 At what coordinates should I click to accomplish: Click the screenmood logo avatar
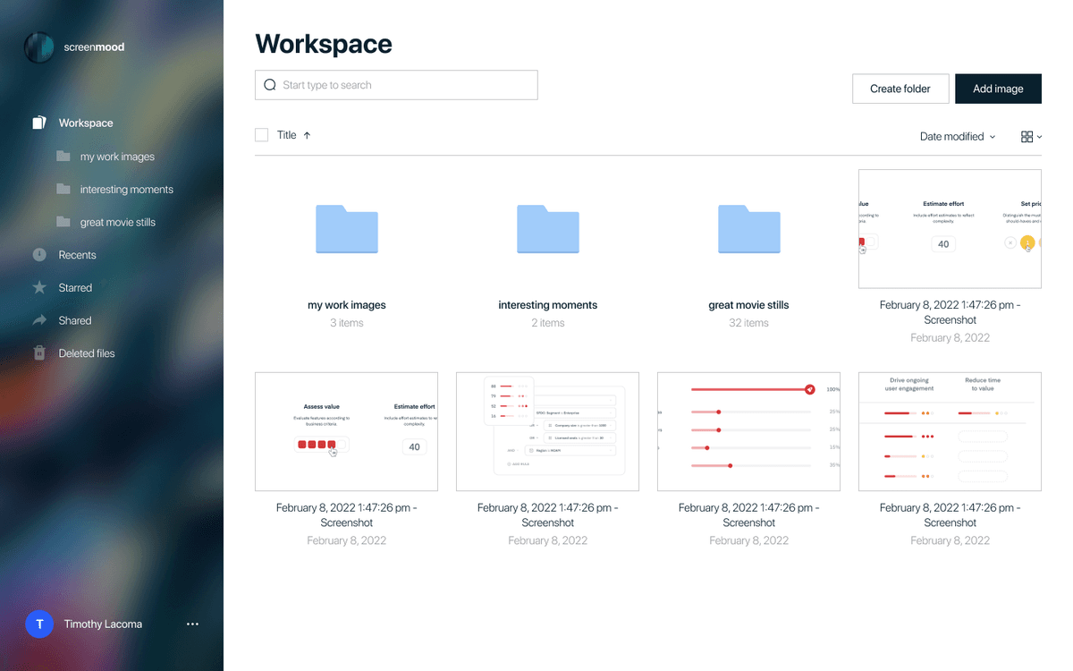click(x=39, y=47)
